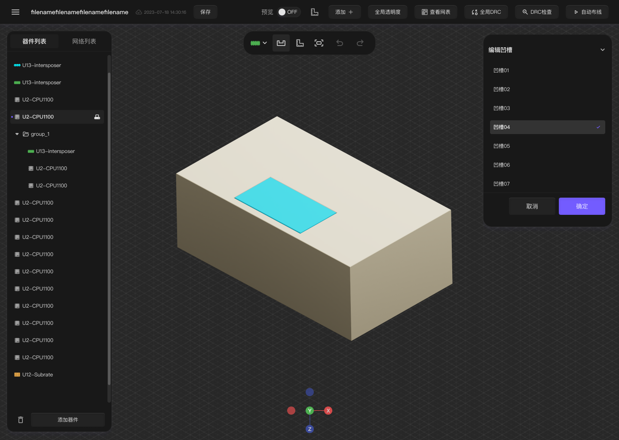Click the trash delete icon
The width and height of the screenshot is (619, 440).
[x=21, y=420]
